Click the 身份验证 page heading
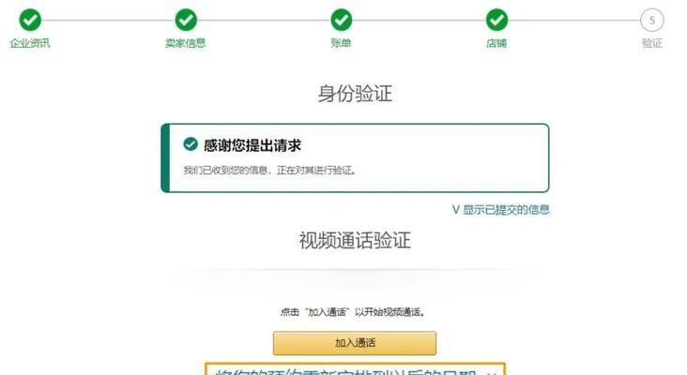The width and height of the screenshot is (687, 375). [x=355, y=94]
